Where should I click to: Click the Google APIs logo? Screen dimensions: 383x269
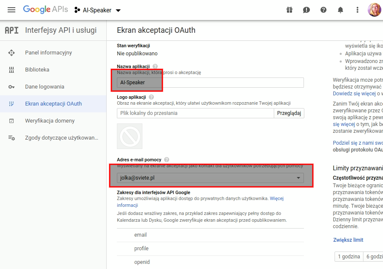45,9
